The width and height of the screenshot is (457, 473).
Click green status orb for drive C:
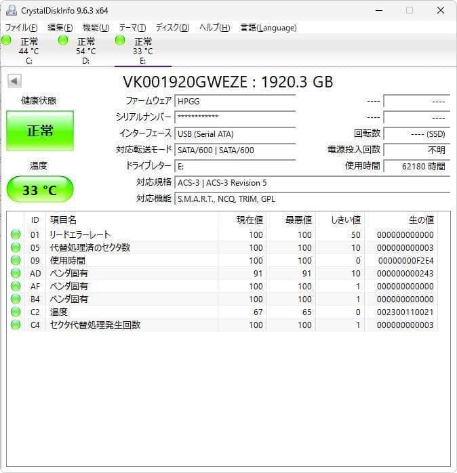[6, 40]
